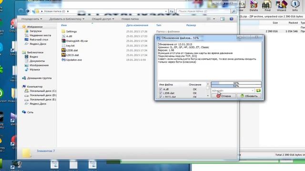Select Компьютер in sidebar

coord(35,86)
